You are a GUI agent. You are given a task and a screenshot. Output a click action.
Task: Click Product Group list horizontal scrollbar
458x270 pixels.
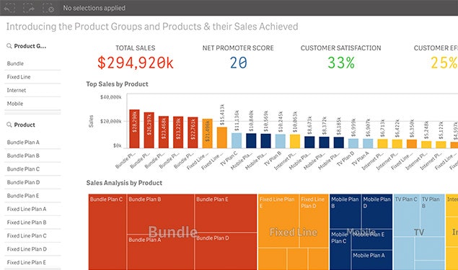tap(32, 112)
